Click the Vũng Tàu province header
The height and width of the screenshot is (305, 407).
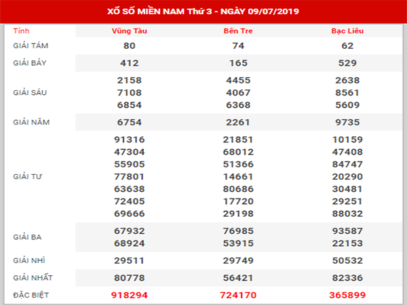(x=130, y=31)
